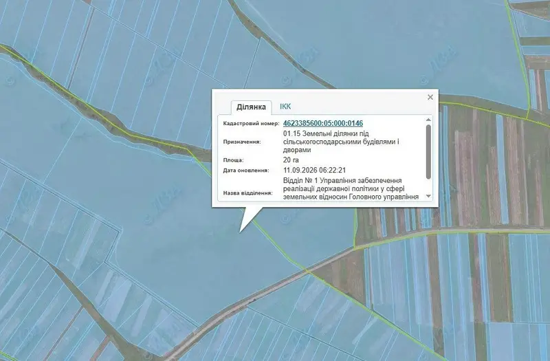Click the popup scrollbar down arrow
Viewport: 550px width, 361px height.
[428, 196]
